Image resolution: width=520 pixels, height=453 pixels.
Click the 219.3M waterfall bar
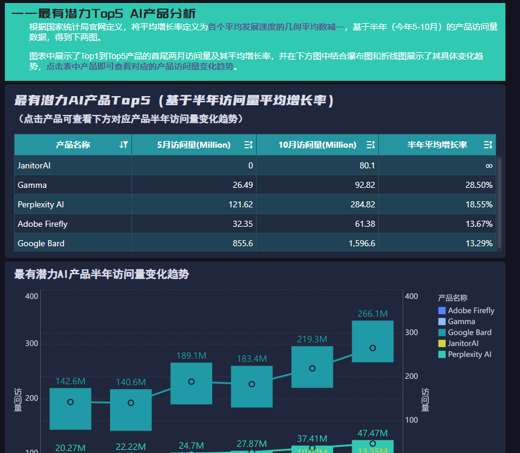click(312, 367)
